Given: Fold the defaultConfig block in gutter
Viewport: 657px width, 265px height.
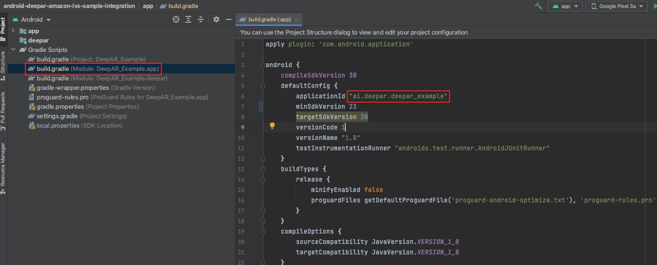Looking at the screenshot, I should pos(263,85).
